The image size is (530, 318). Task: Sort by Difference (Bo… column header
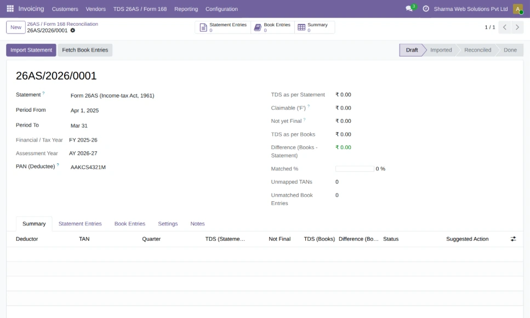(358, 239)
